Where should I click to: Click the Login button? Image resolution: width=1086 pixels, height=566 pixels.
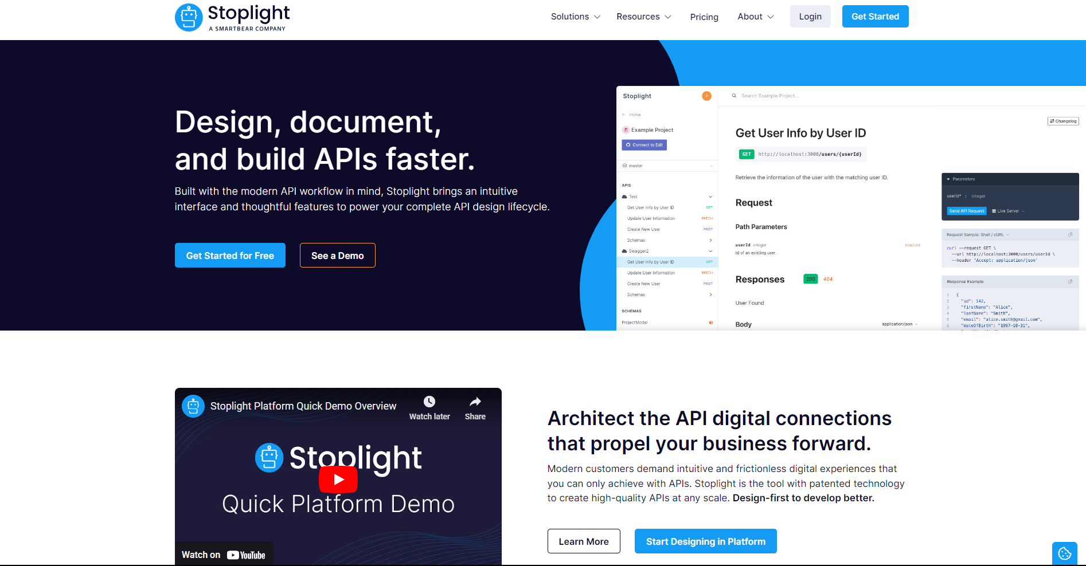(x=810, y=17)
